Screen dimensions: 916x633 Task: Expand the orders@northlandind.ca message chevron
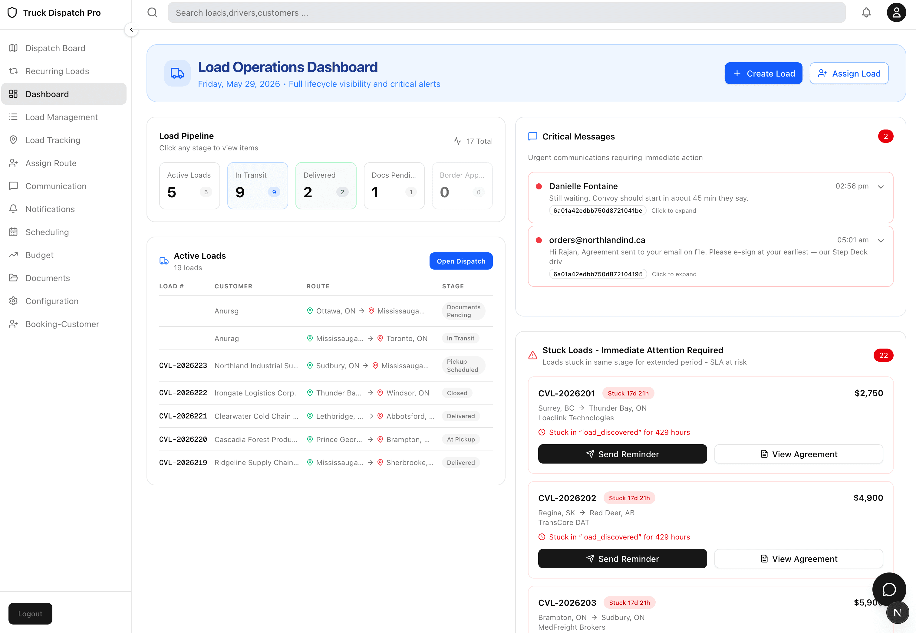881,240
